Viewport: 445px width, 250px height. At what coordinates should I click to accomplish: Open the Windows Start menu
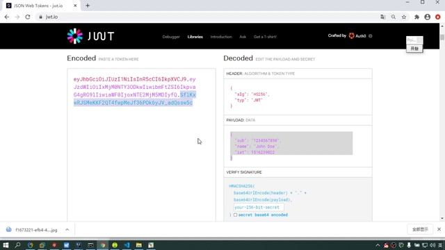[6, 245]
